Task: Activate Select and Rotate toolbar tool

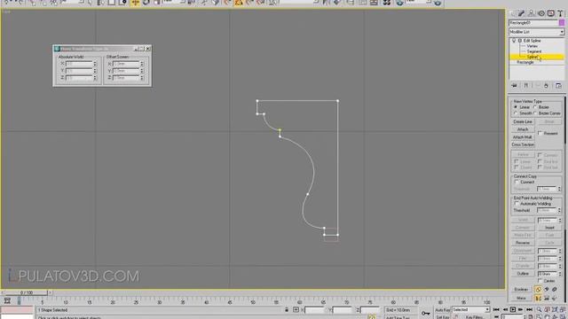Action: coord(146,3)
